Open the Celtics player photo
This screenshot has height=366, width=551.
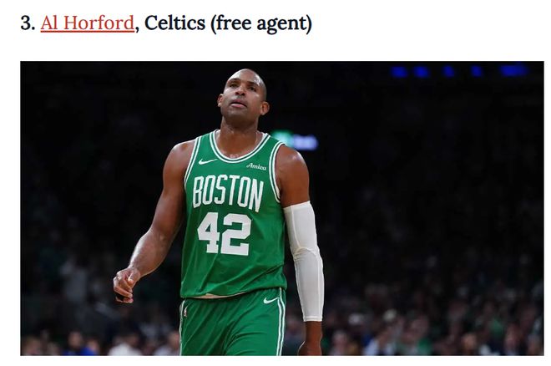pyautogui.click(x=282, y=208)
